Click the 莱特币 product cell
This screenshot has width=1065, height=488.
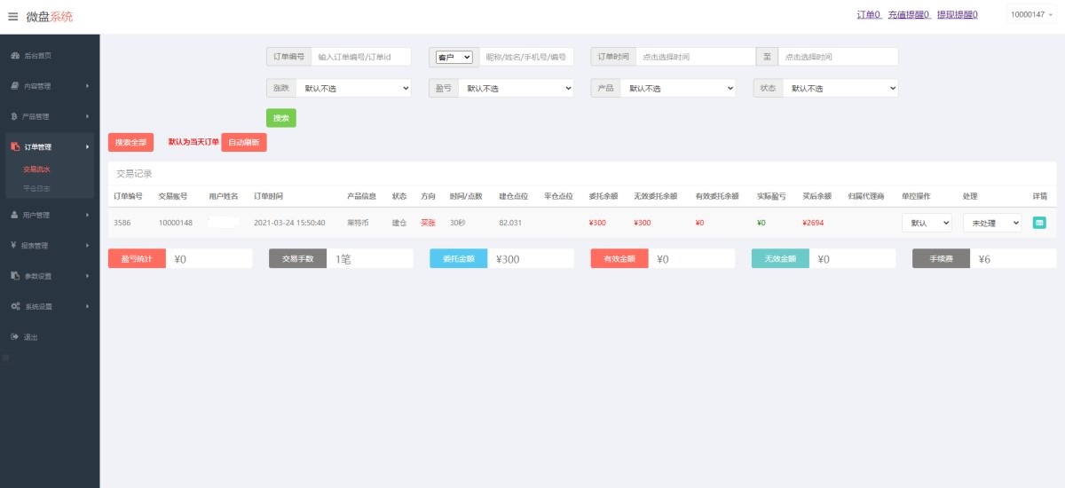357,223
